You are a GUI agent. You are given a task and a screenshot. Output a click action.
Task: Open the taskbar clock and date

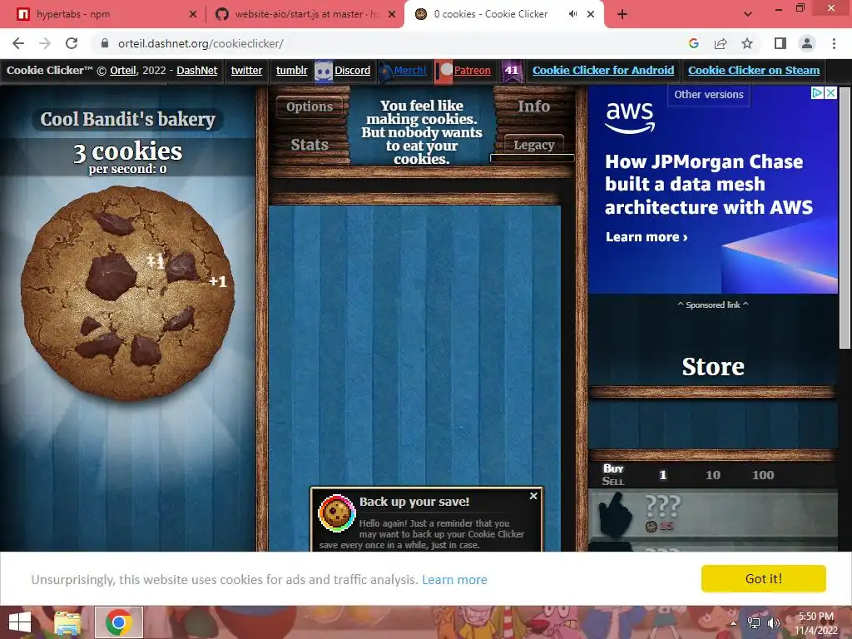pyautogui.click(x=816, y=623)
